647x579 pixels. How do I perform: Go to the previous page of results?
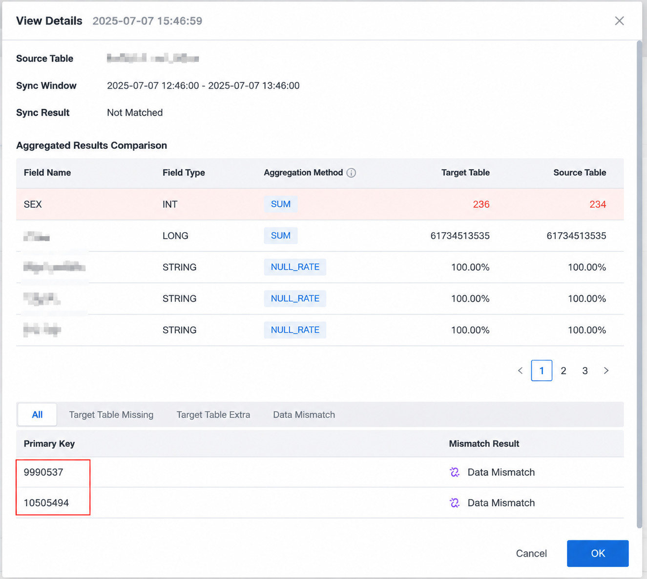click(x=520, y=371)
